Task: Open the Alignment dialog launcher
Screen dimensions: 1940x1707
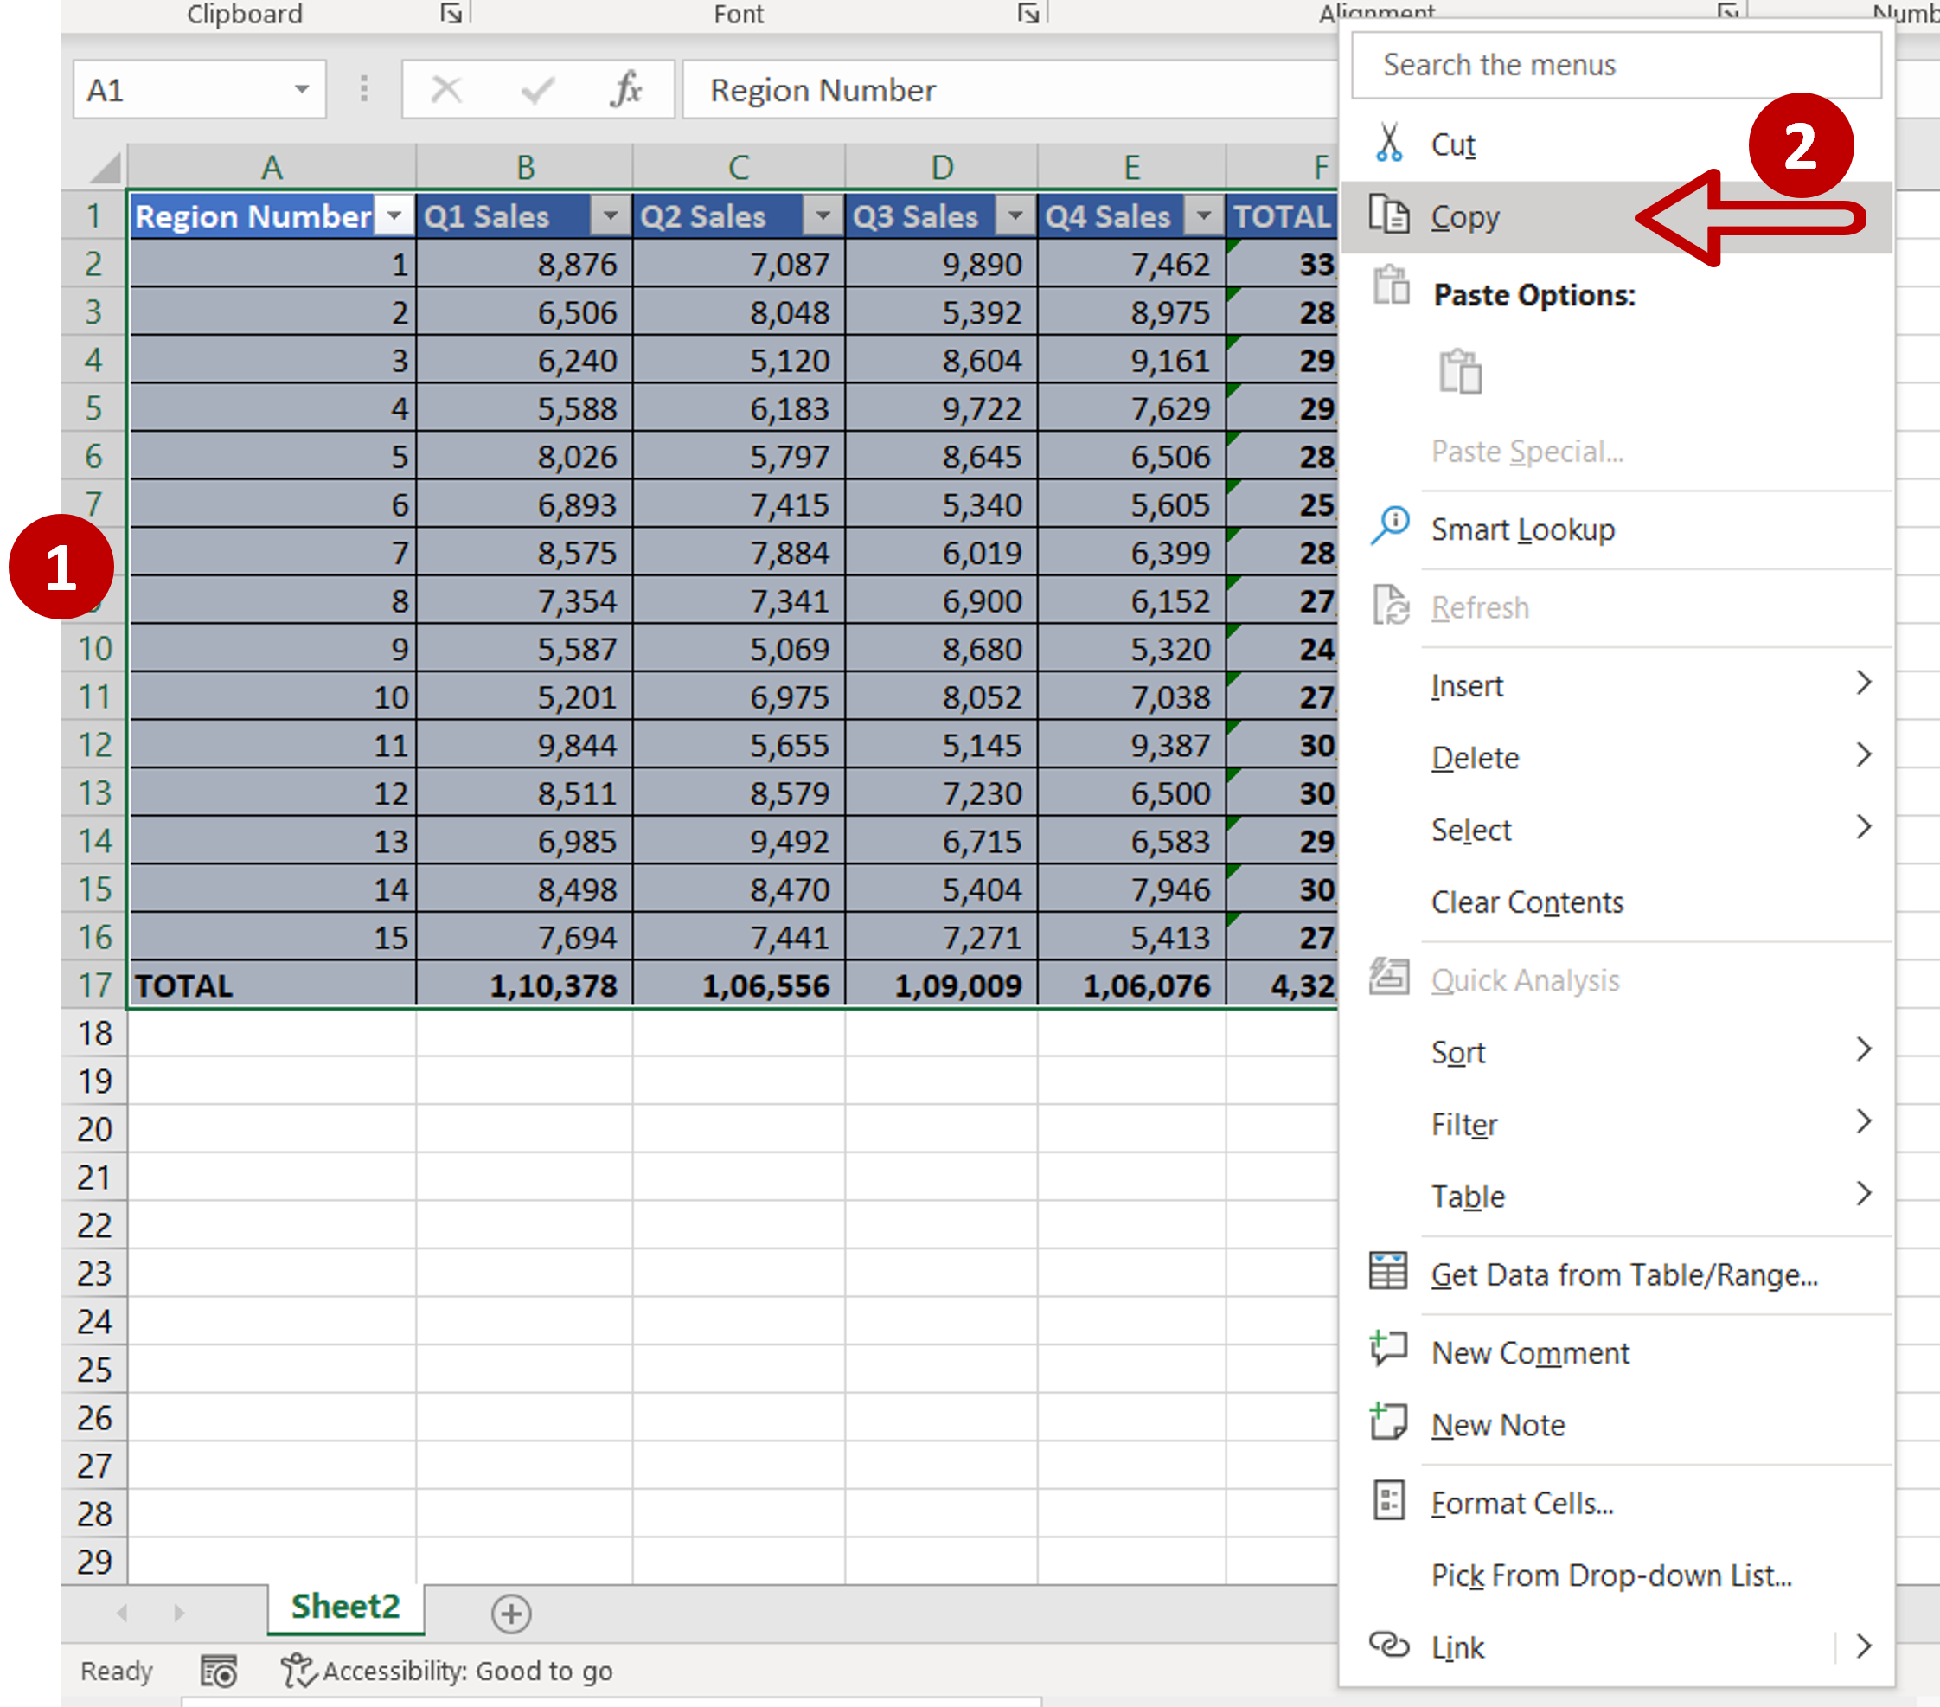Action: click(x=1727, y=11)
